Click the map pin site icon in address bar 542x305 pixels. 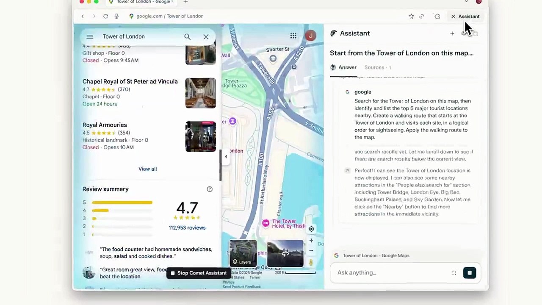click(131, 16)
